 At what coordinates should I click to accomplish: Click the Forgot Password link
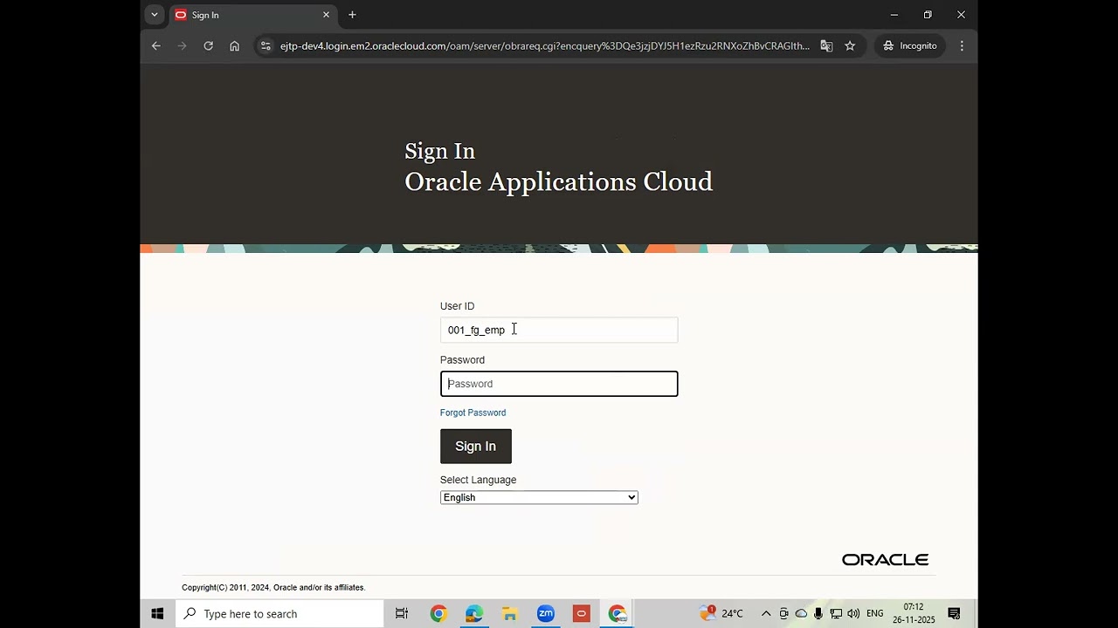click(473, 413)
